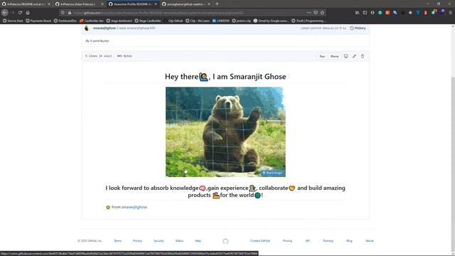This screenshot has width=455, height=256.
Task: Open new tab with plus button
Action: tap(217, 4)
